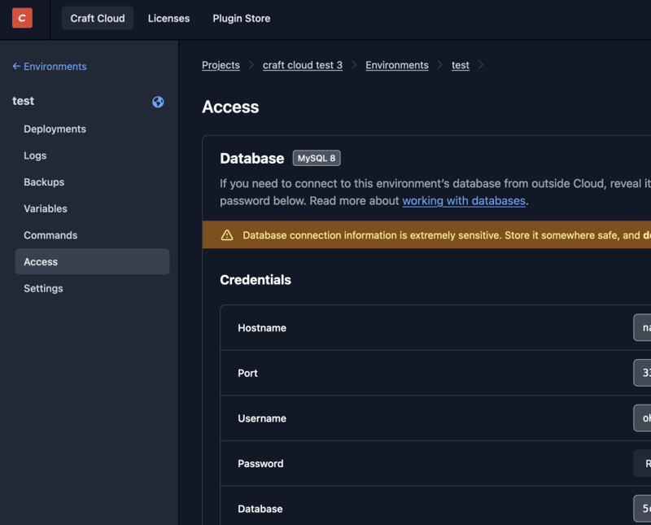Select Backups in the sidebar
The image size is (651, 525).
point(44,182)
